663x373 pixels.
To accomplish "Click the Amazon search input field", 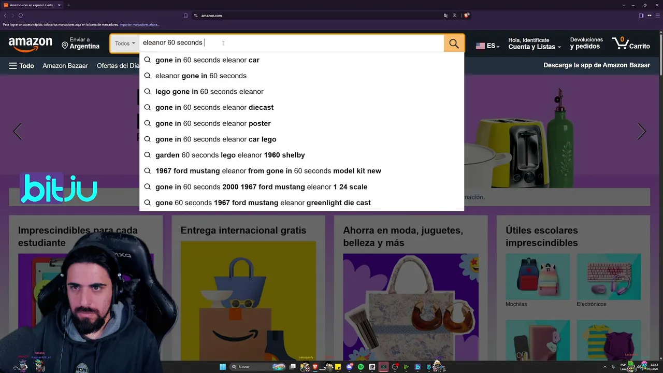I will tap(291, 43).
